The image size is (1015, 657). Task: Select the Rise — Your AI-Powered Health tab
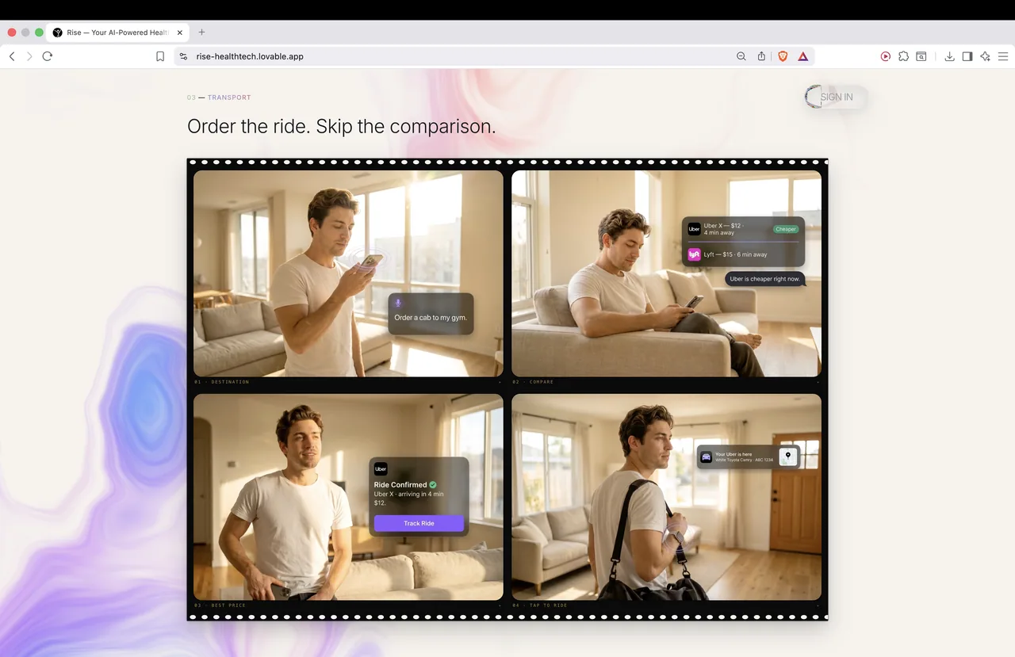point(117,32)
